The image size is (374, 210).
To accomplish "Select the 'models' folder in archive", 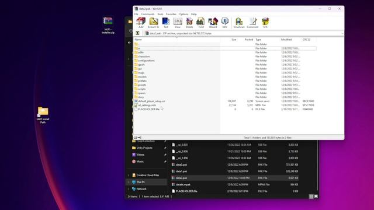I will (225, 76).
